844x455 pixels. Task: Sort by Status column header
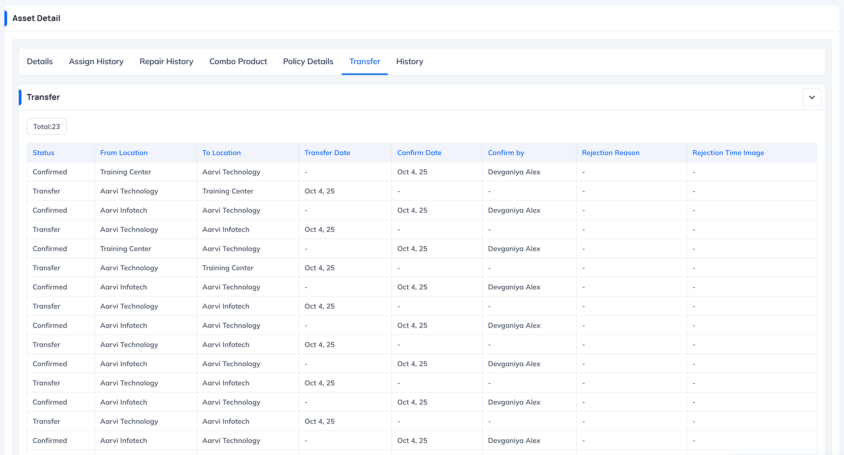pos(44,153)
